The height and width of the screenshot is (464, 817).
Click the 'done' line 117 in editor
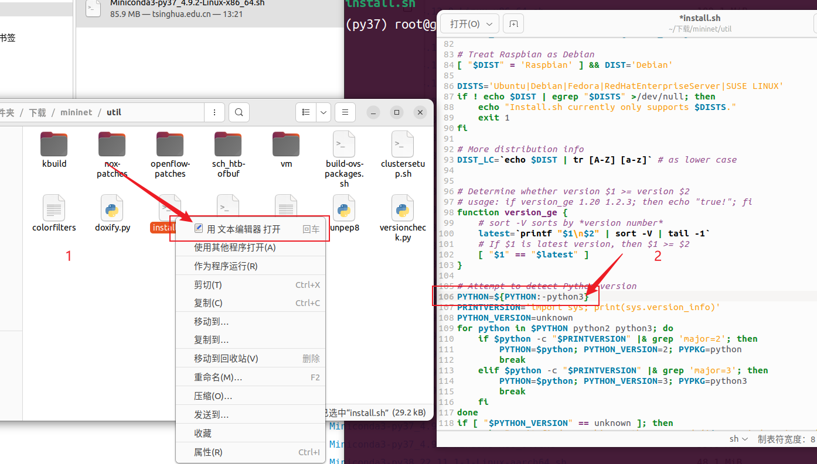point(468,413)
